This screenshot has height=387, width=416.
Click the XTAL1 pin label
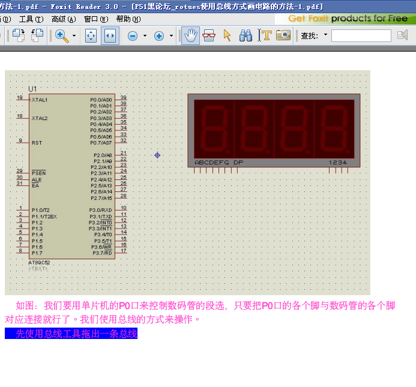pos(39,100)
